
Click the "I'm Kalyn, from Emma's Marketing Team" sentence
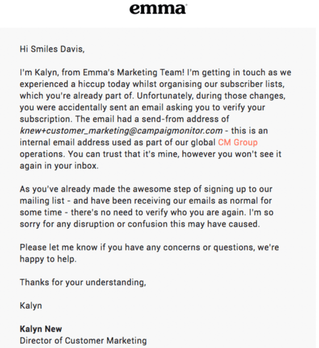pos(102,72)
